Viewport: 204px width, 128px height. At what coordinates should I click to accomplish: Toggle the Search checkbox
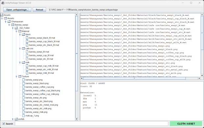4,124
